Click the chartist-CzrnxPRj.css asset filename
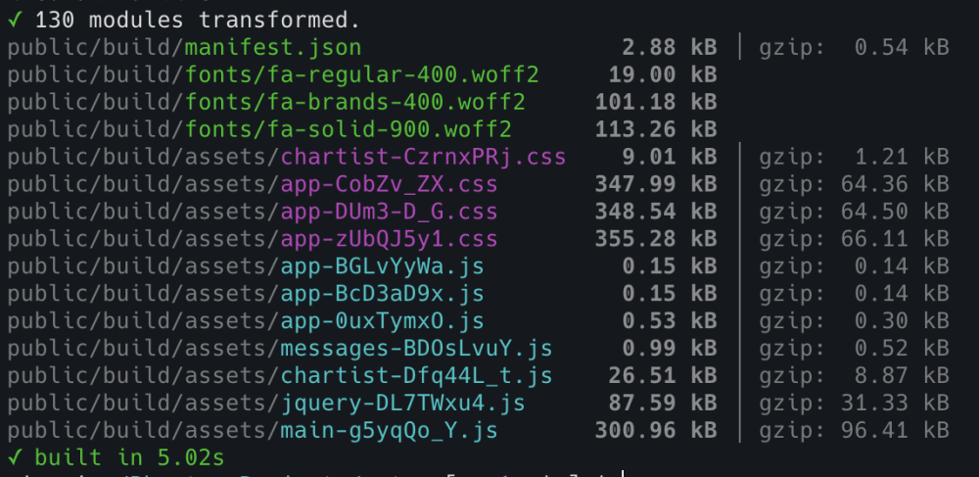979x477 pixels. tap(423, 156)
